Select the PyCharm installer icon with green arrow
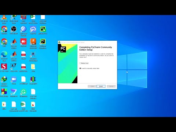 point(43,30)
